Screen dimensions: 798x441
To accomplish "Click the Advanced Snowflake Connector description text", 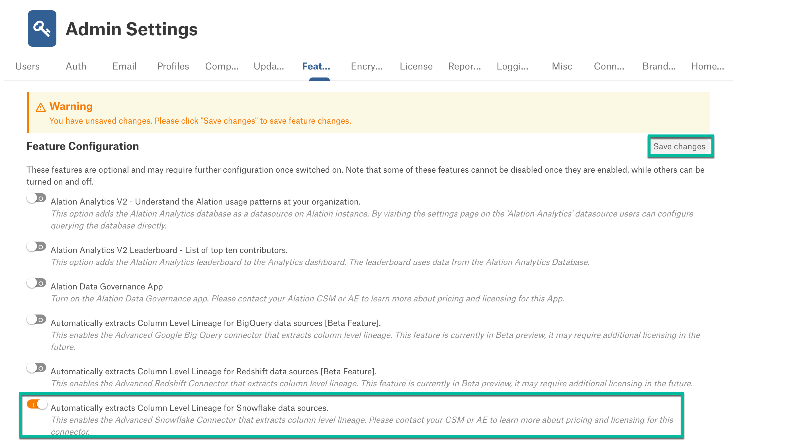I will 362,426.
